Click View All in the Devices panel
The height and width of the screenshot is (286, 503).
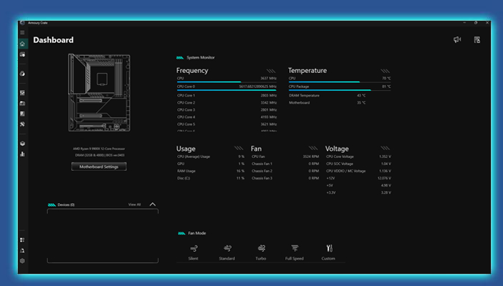134,204
